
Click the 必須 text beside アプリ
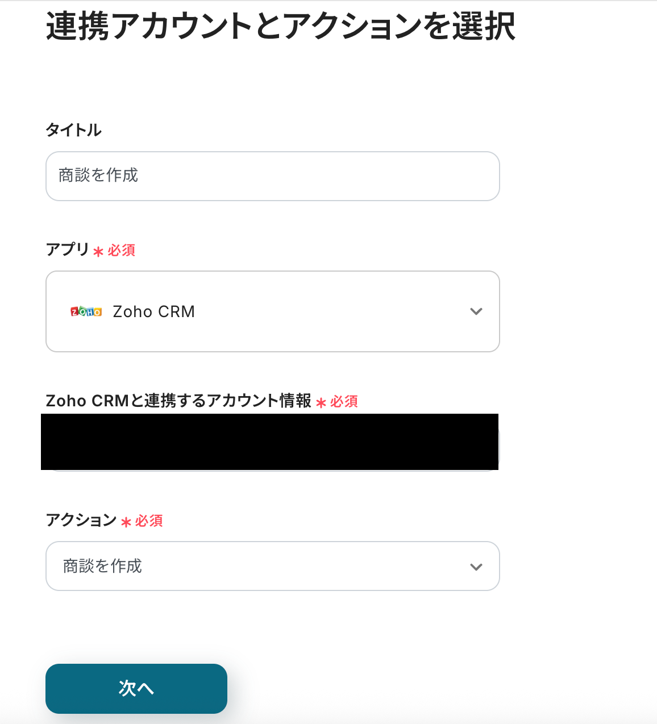click(x=122, y=251)
